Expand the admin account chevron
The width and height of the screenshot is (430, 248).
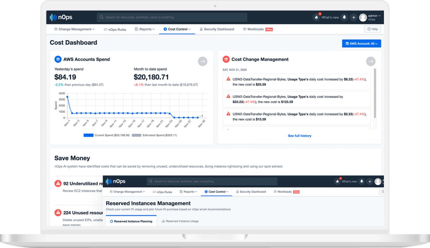click(x=379, y=16)
